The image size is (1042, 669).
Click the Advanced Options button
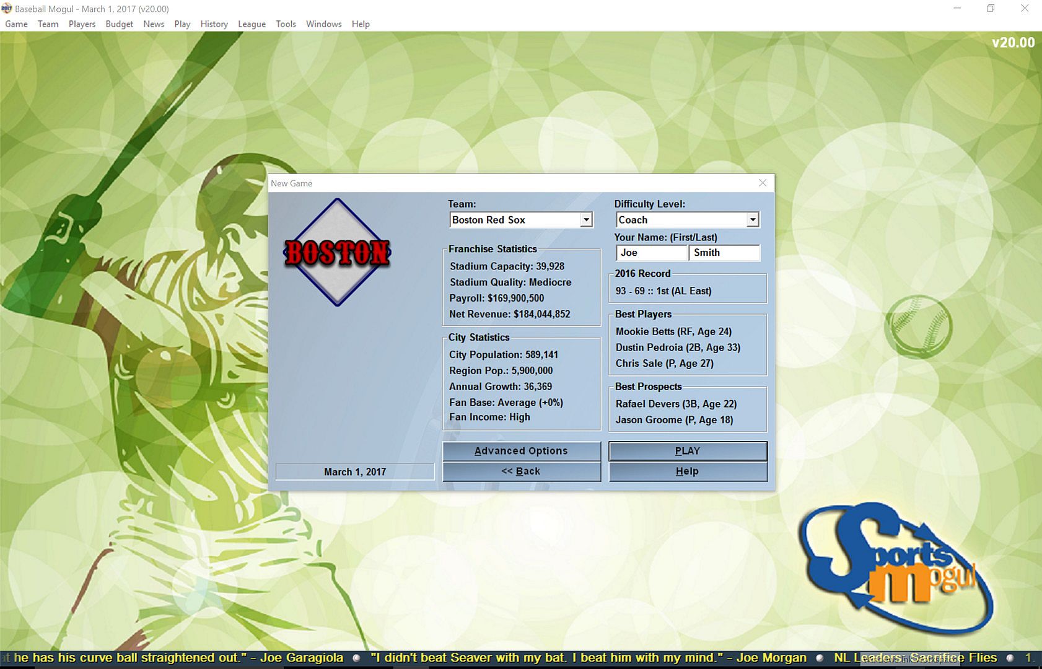click(521, 451)
